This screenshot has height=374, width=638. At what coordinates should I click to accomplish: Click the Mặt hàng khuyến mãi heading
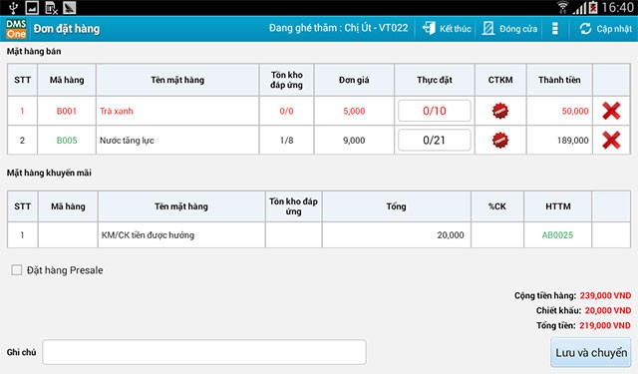49,173
